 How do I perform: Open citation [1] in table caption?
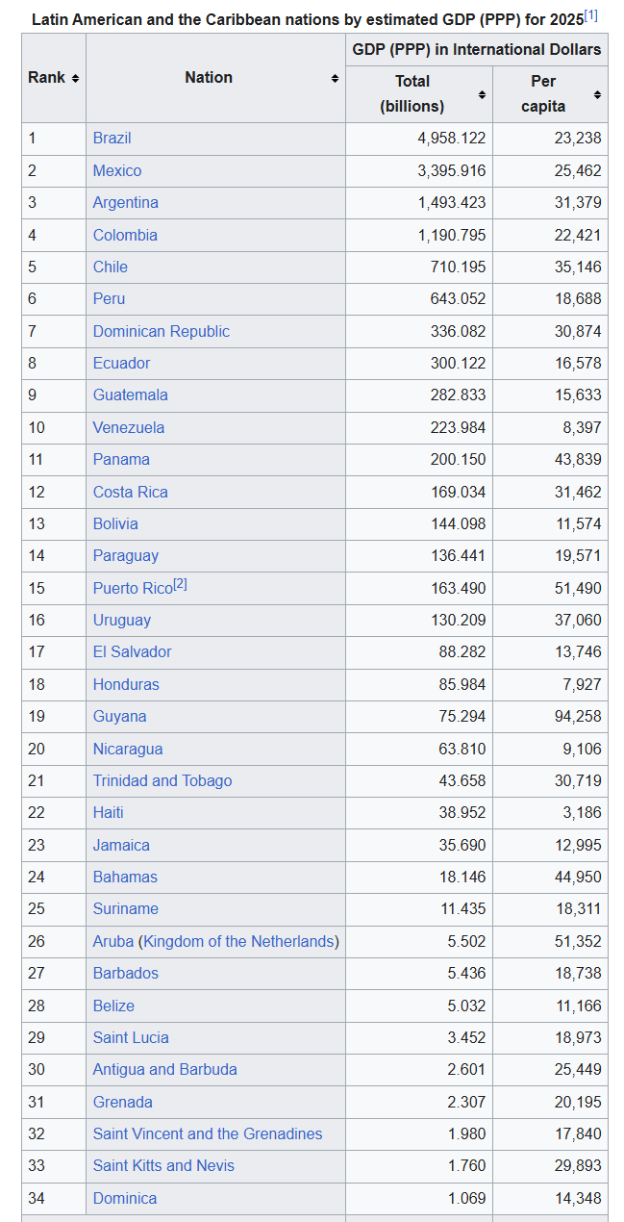click(x=590, y=14)
